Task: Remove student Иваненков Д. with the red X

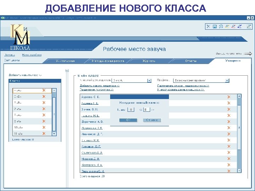Action: pos(229,134)
